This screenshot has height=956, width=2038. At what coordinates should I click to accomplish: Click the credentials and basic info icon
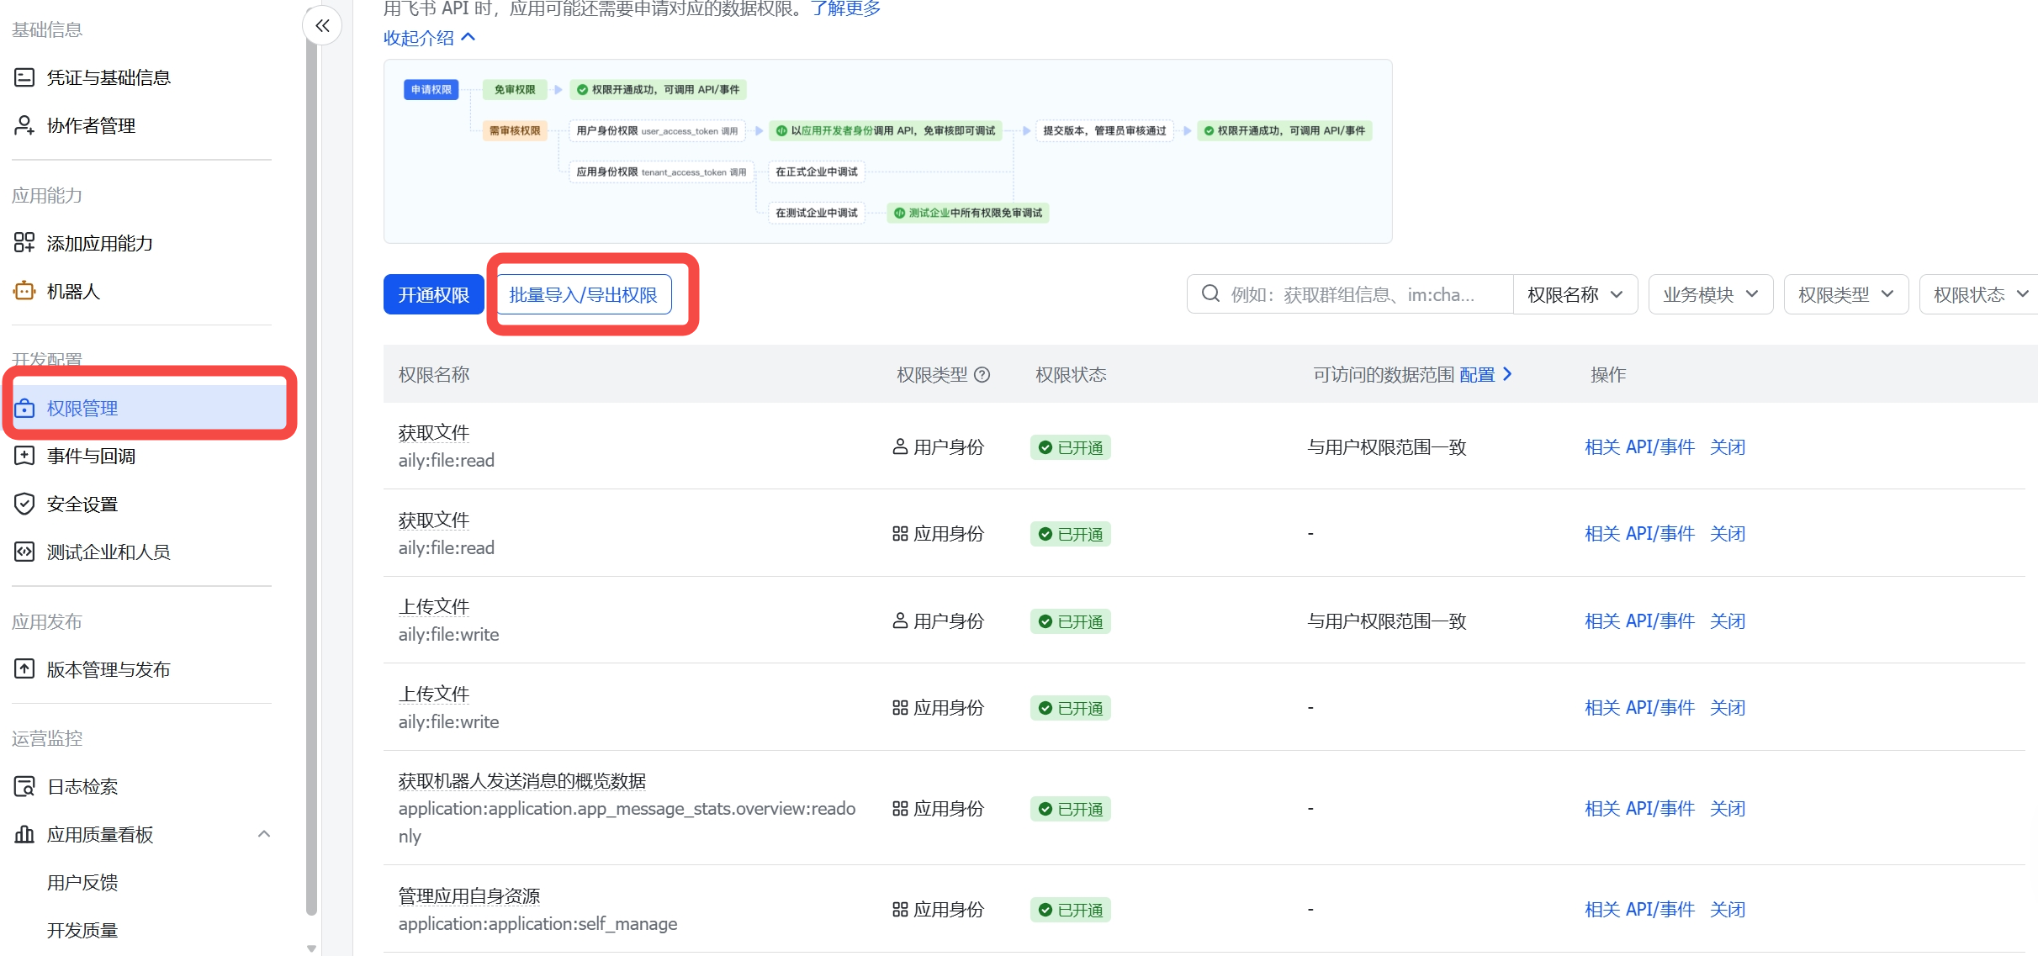[24, 77]
